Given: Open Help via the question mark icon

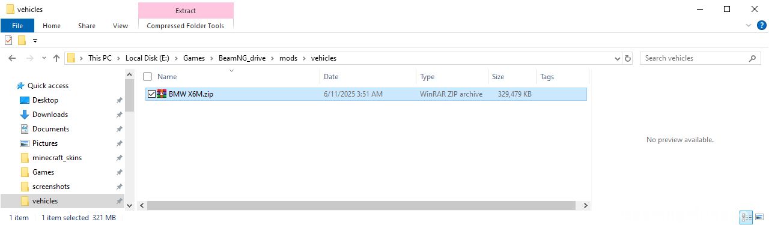Looking at the screenshot, I should pos(761,26).
